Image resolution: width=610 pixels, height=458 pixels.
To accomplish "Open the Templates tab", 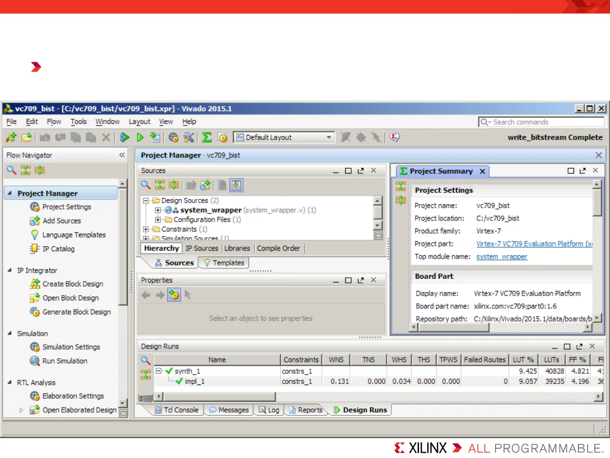I will tap(224, 263).
